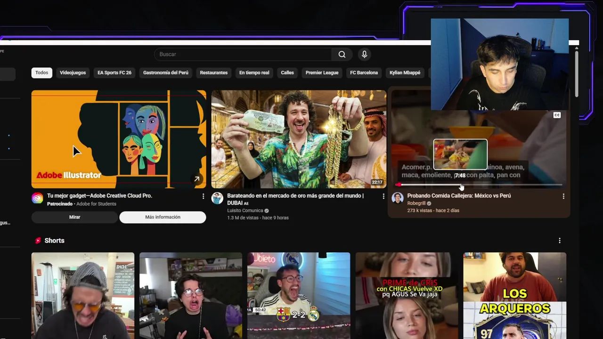Image resolution: width=603 pixels, height=339 pixels.
Task: Open PRIME de CRIS Short
Action: [x=407, y=296]
